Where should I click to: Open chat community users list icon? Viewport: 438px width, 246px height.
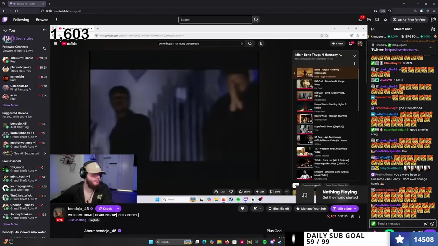tap(433, 29)
